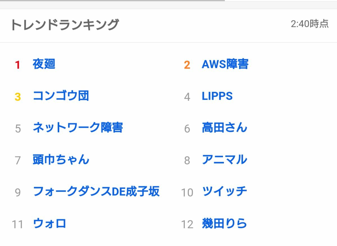Open the AWS障害 trend link
Screen dimensions: 337x246
[225, 64]
